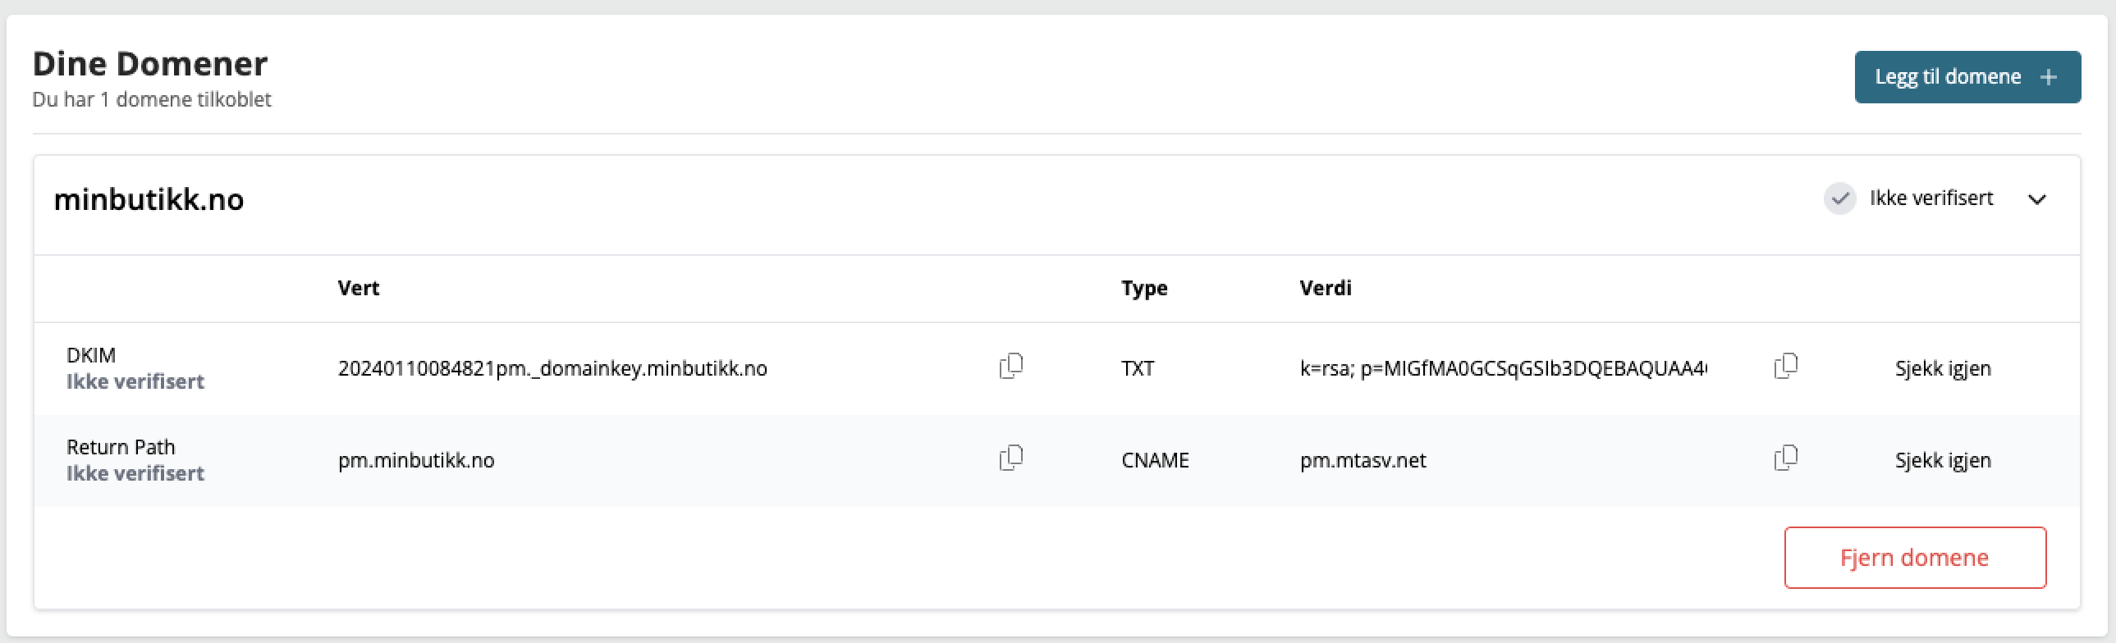
Task: Click the Type column header
Action: (1144, 288)
